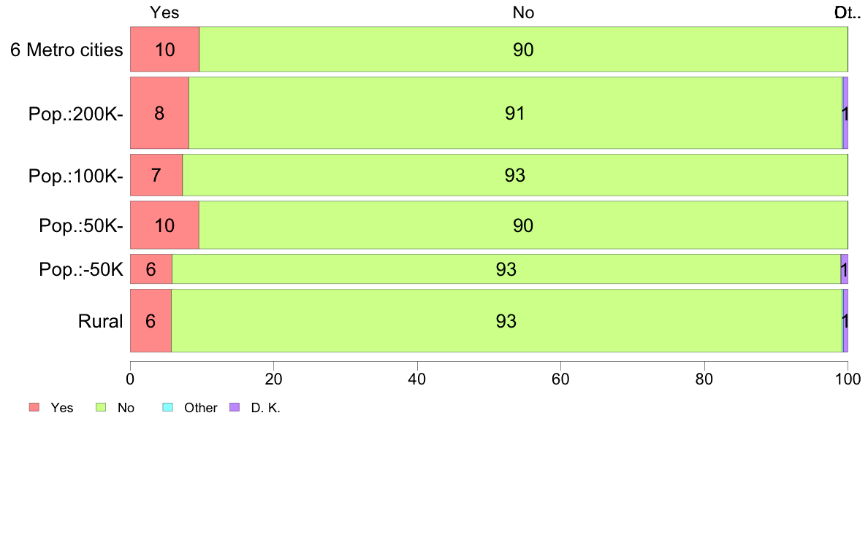Click the green No legend swatch

click(x=101, y=407)
